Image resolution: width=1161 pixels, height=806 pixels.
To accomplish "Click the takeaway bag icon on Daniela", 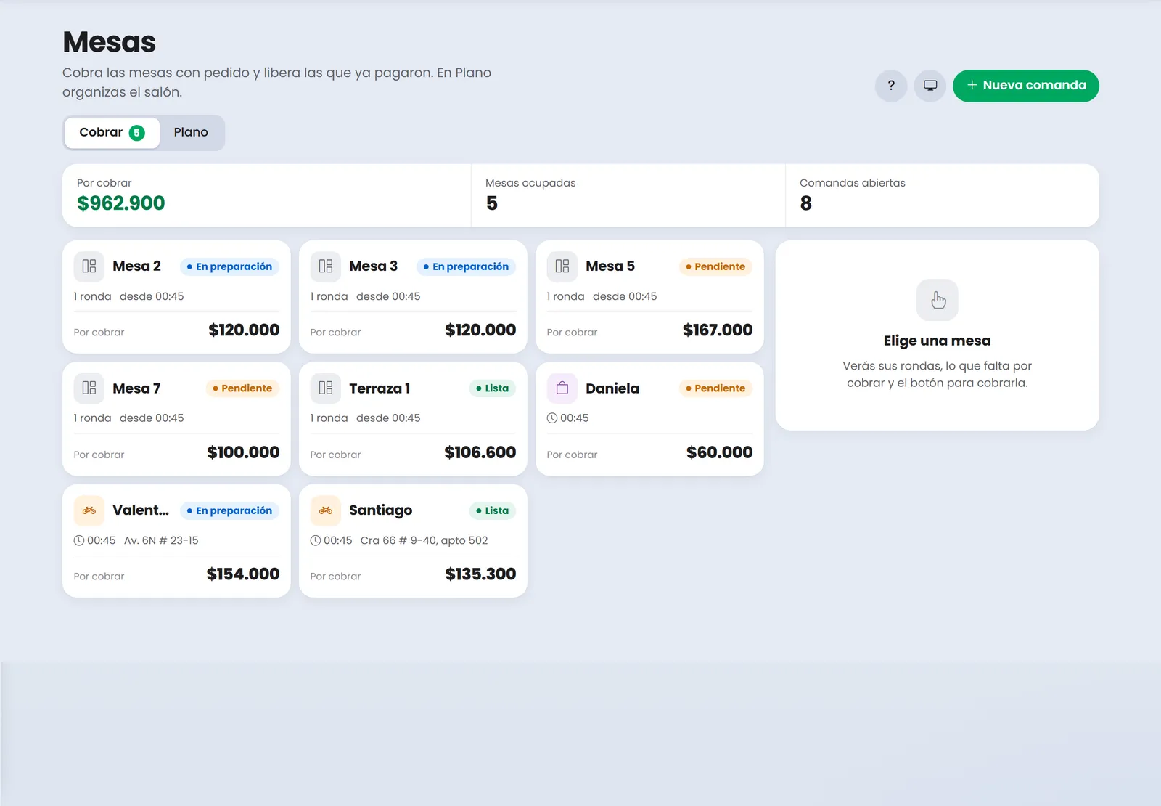I will coord(562,388).
